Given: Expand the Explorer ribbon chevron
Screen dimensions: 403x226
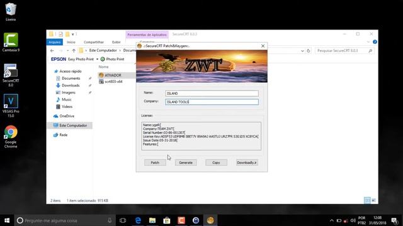Looking at the screenshot, I should (x=368, y=42).
